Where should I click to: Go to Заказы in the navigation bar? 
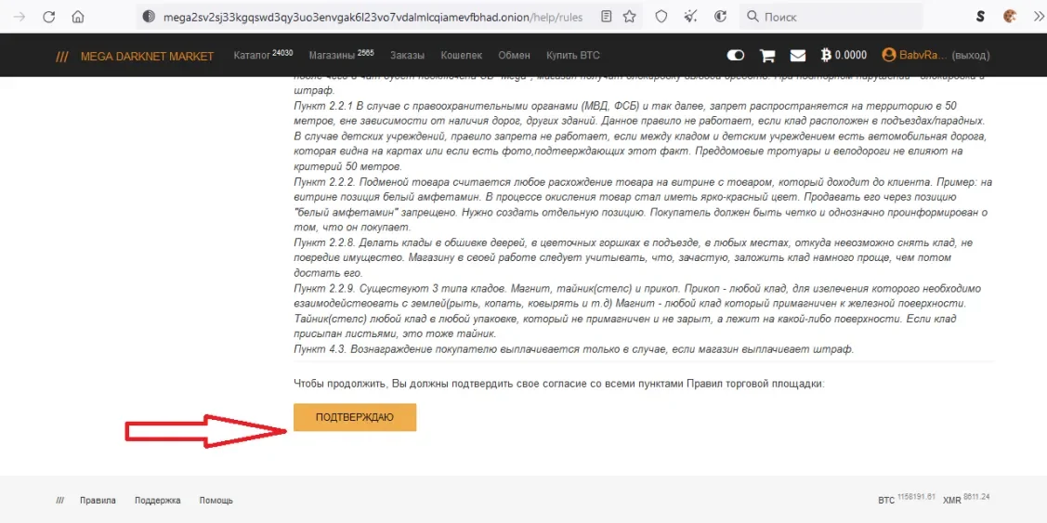[x=407, y=56]
